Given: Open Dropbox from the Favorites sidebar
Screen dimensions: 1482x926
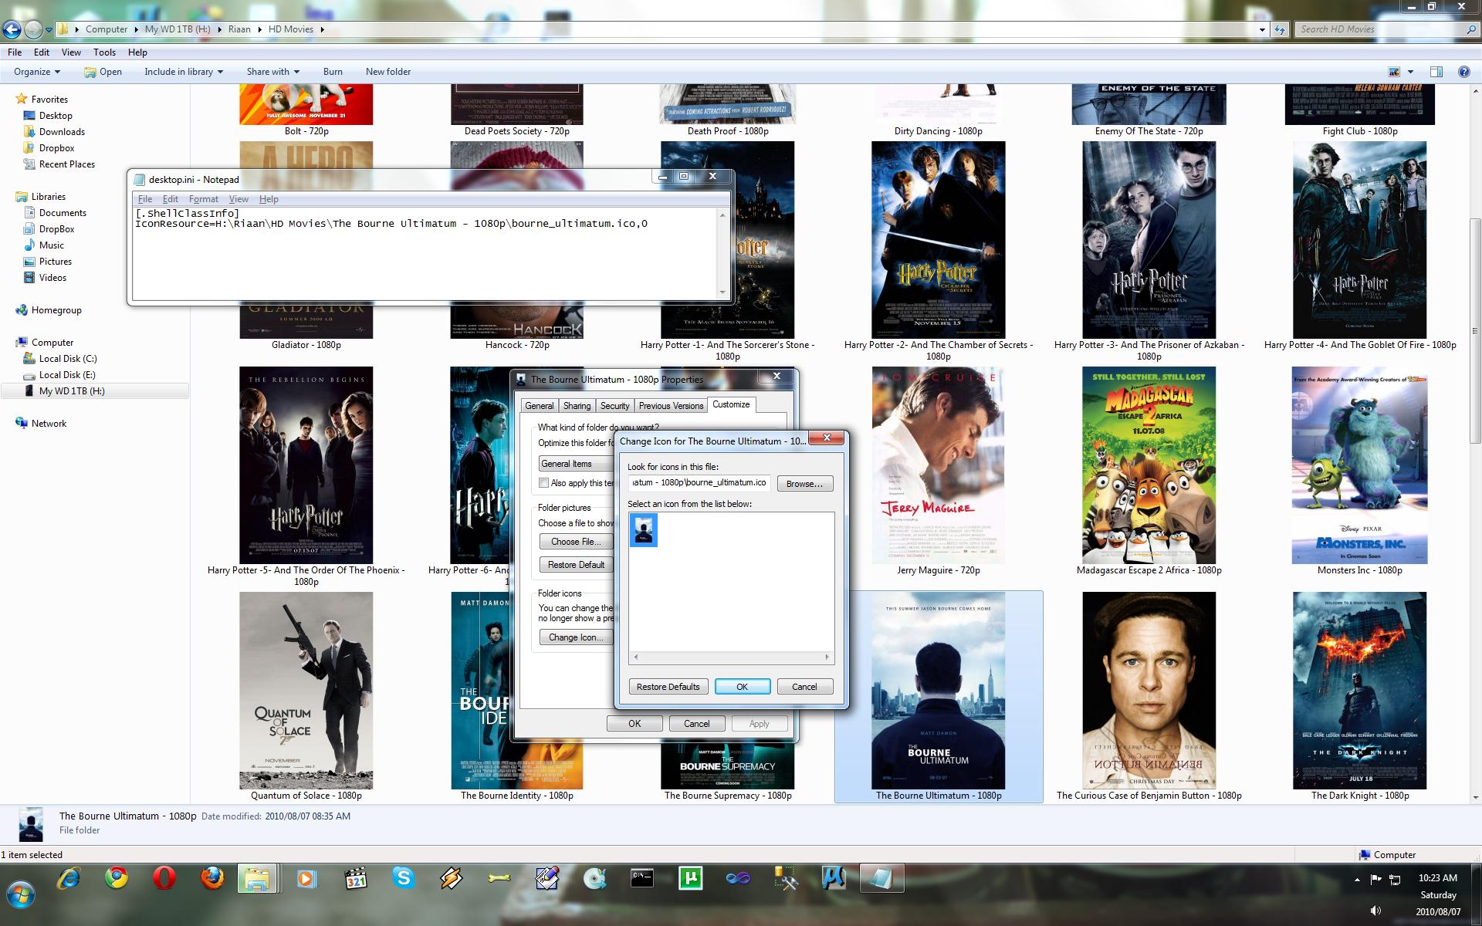Looking at the screenshot, I should pyautogui.click(x=55, y=147).
